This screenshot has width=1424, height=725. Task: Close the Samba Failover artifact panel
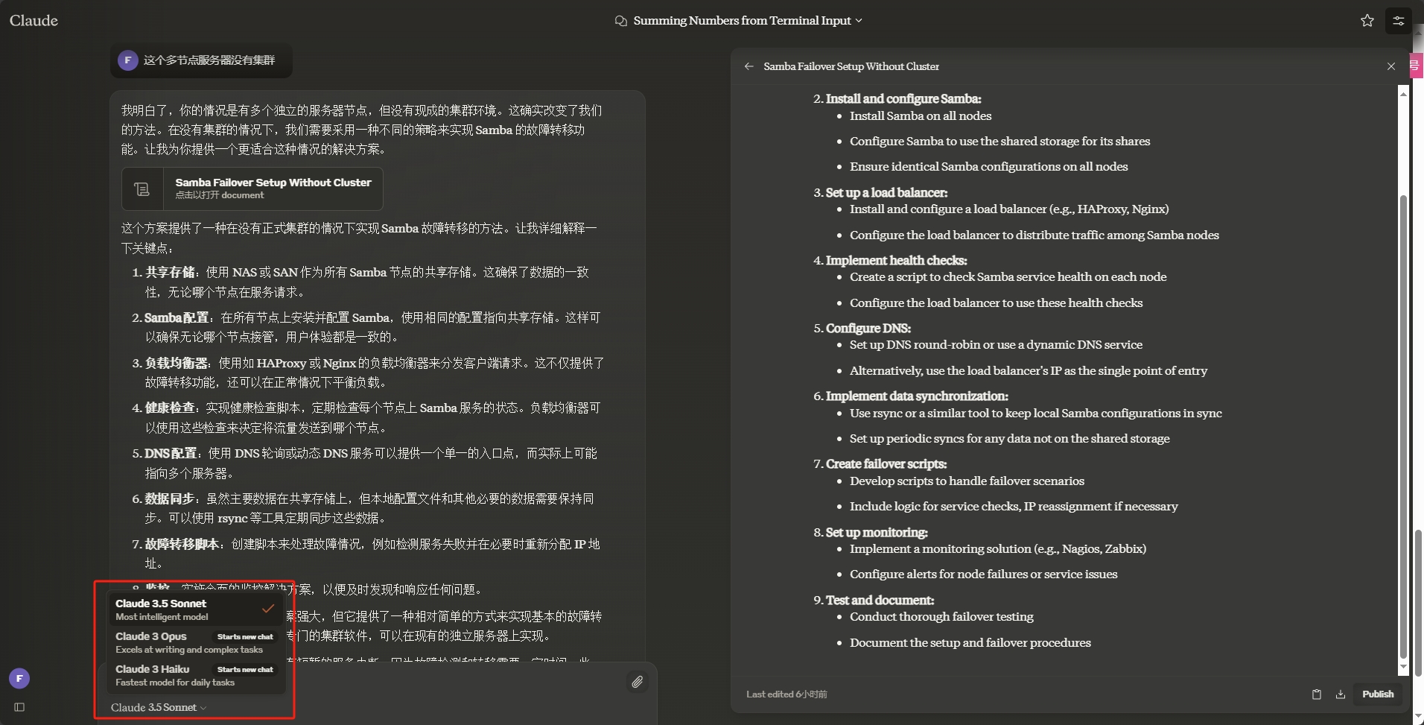point(1390,66)
